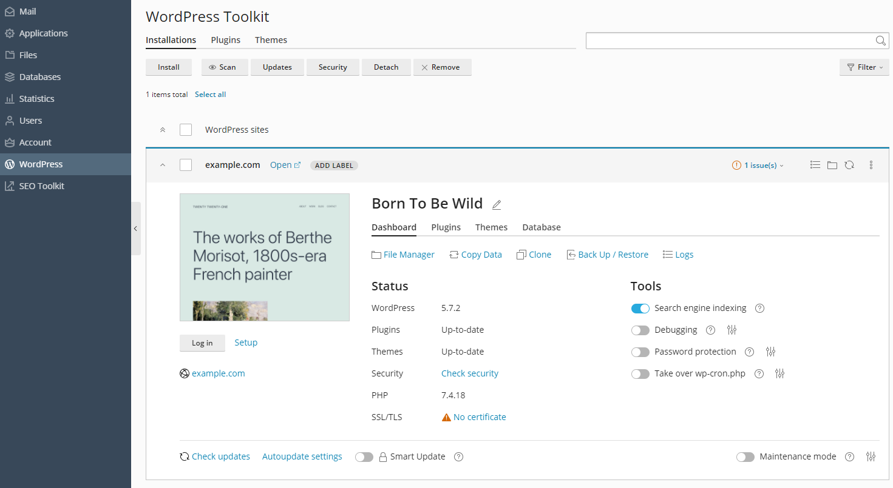893x488 pixels.
Task: Click the search magnifier icon
Action: click(880, 41)
